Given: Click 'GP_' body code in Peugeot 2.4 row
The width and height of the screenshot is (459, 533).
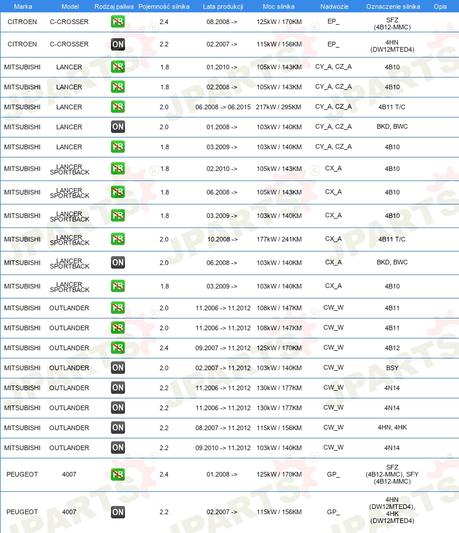Looking at the screenshot, I should tap(333, 475).
